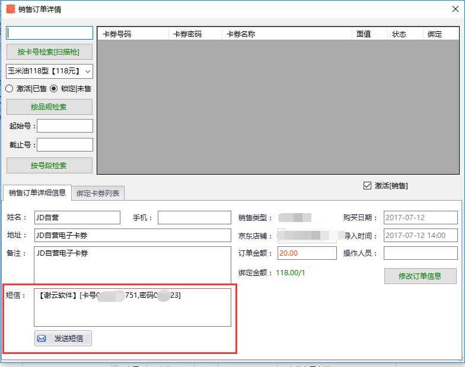Switch to 销售订单详细信息 tab
Viewport: 465px width, 367px height.
37,193
